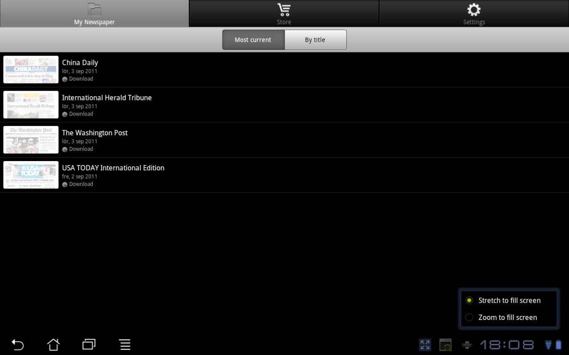Select Zoom to fill screen option
This screenshot has width=569, height=355.
point(509,317)
